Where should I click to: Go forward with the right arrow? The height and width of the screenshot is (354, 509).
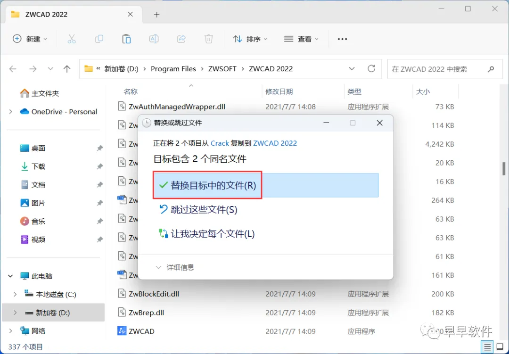[33, 69]
